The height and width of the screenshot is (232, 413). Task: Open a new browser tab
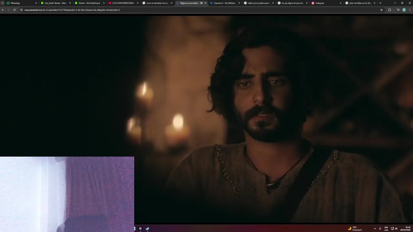click(380, 3)
